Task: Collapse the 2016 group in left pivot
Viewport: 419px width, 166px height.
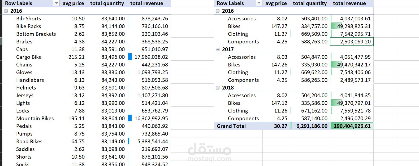Action: [6, 11]
